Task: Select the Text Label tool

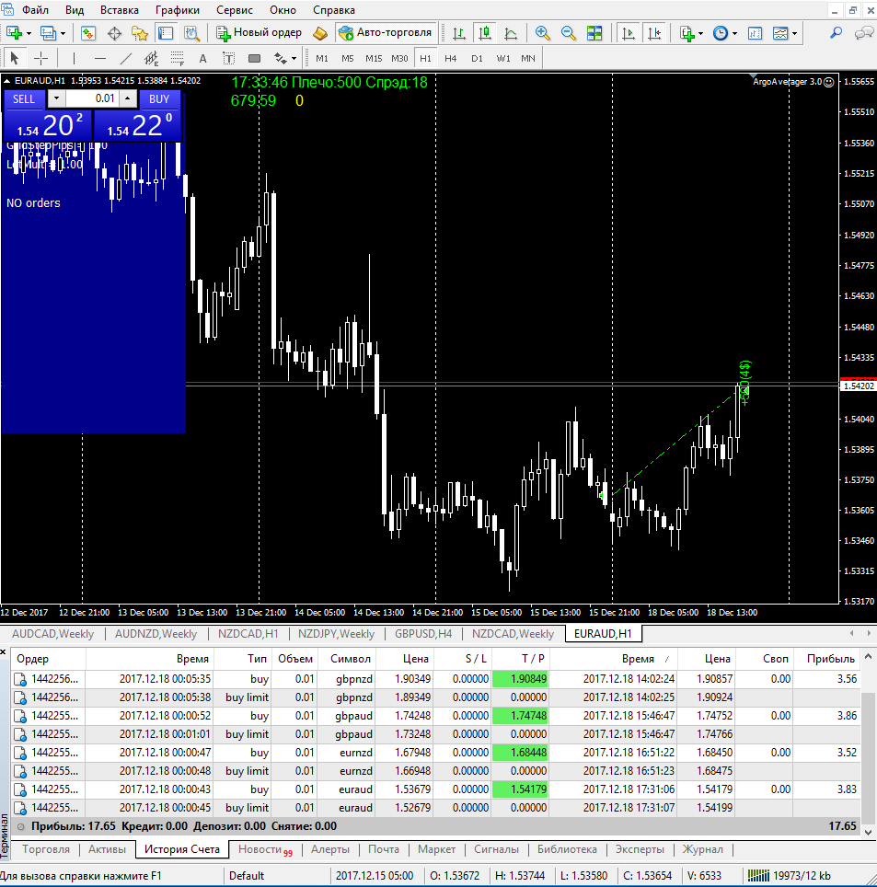Action: pos(228,58)
